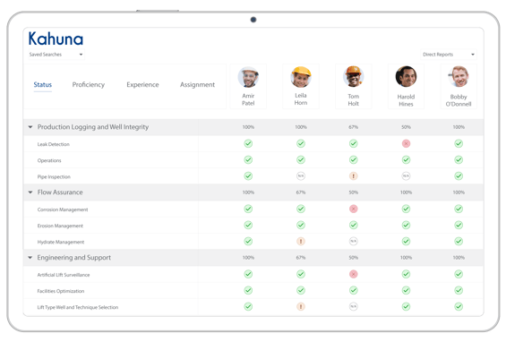Collapse the Engineering and Support section

[x=30, y=258]
